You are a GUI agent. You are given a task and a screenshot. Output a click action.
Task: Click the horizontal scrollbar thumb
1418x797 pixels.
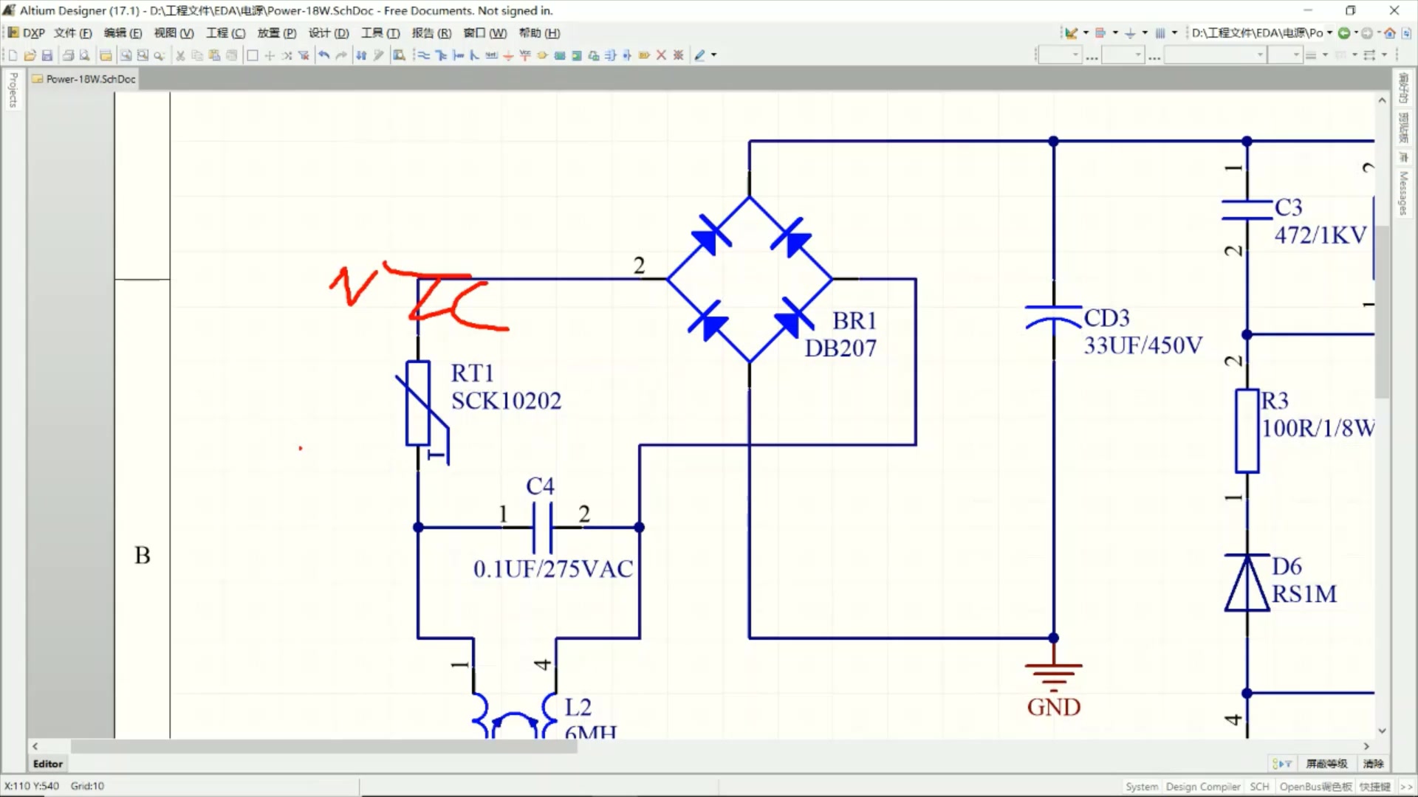323,747
